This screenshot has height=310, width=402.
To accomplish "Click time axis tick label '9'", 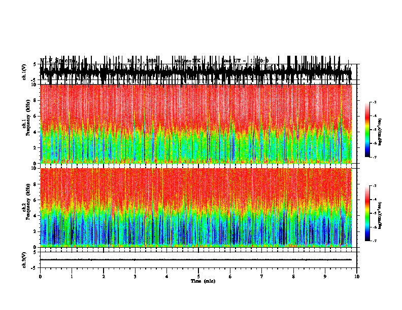I will click(x=325, y=277).
